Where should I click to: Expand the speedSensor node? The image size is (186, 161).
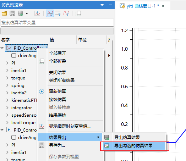point(7,115)
